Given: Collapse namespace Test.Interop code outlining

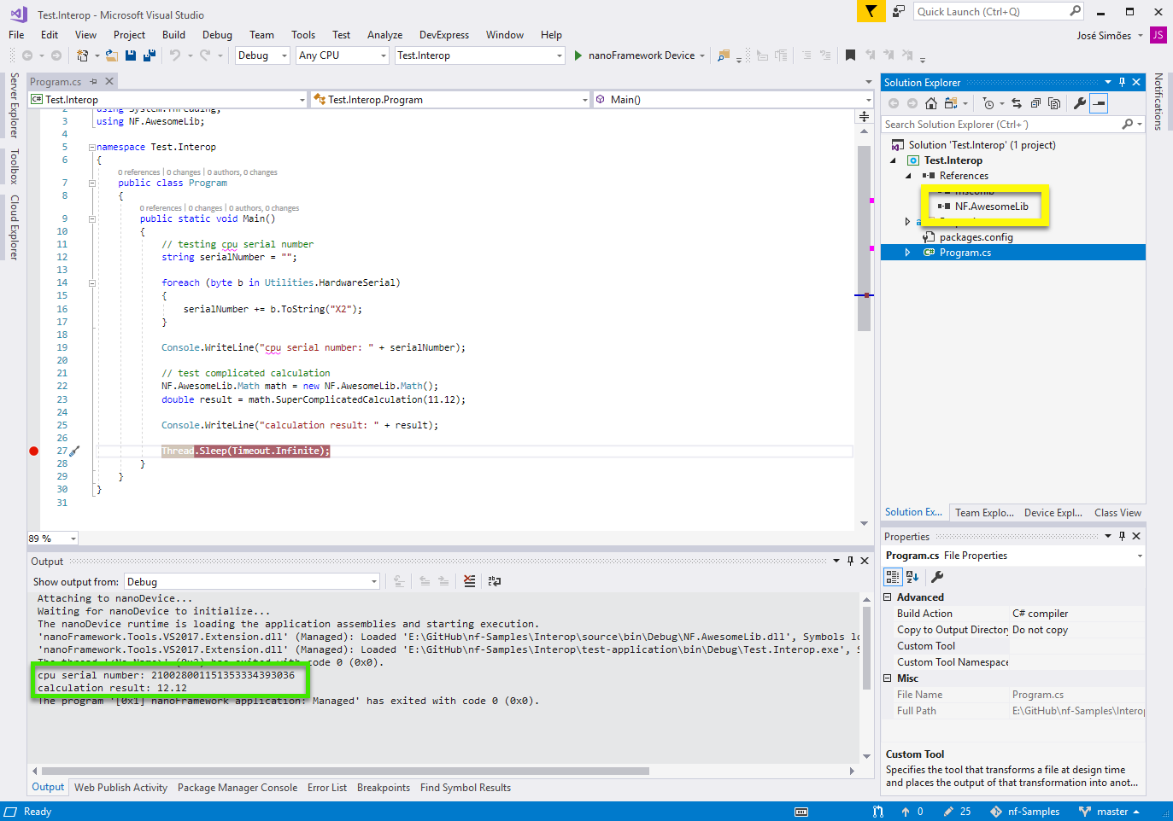Looking at the screenshot, I should [x=92, y=147].
